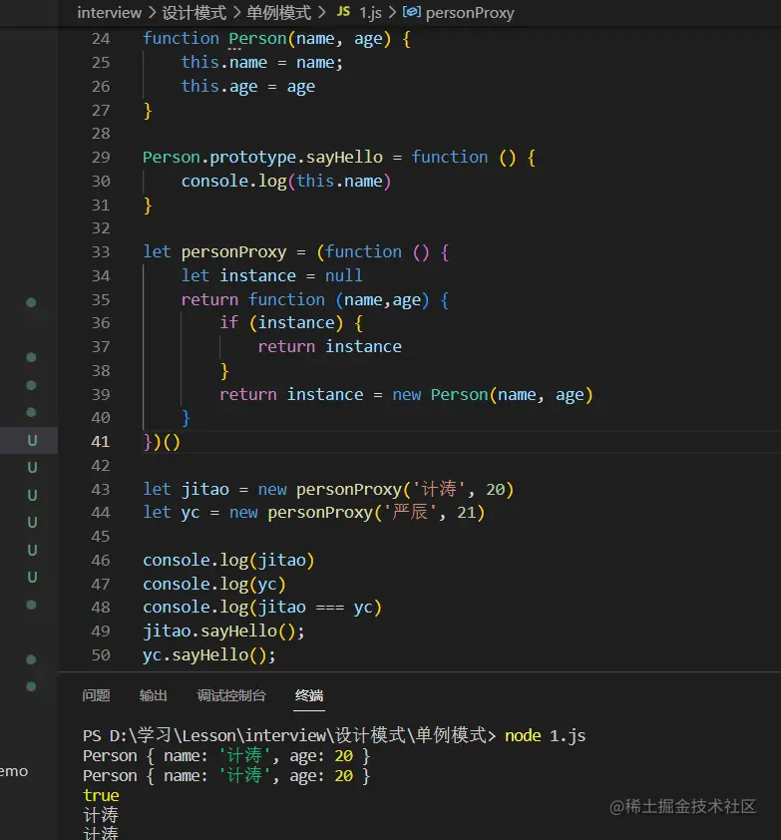Click 'console.log(this.name)' on line 30
Screen dimensions: 781x840
click(286, 182)
